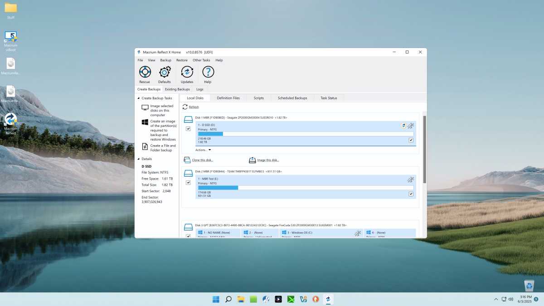The height and width of the screenshot is (306, 544).
Task: Click the running-figure icon on D SSD partition
Action: tap(410, 126)
